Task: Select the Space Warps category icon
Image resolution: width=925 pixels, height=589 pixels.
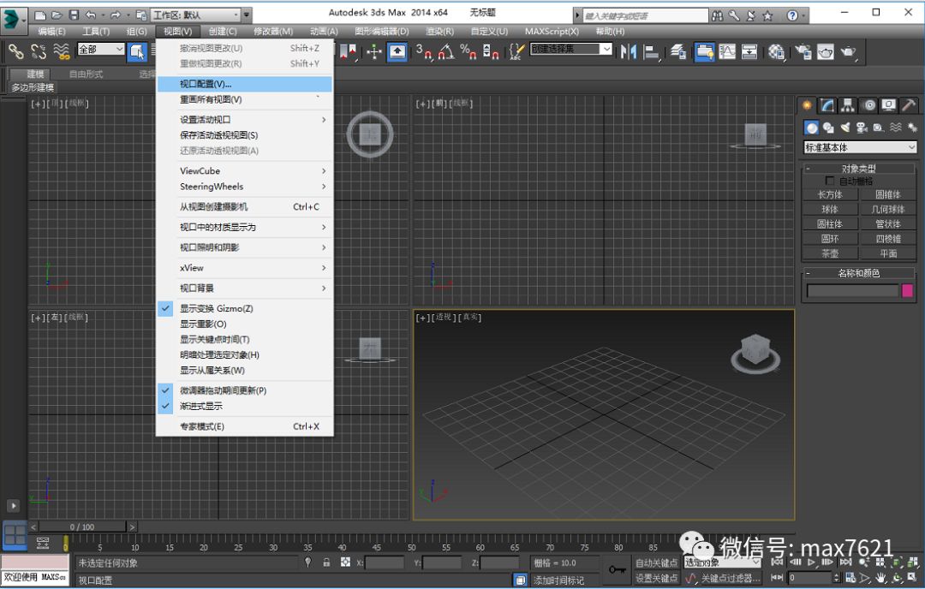Action: point(896,128)
